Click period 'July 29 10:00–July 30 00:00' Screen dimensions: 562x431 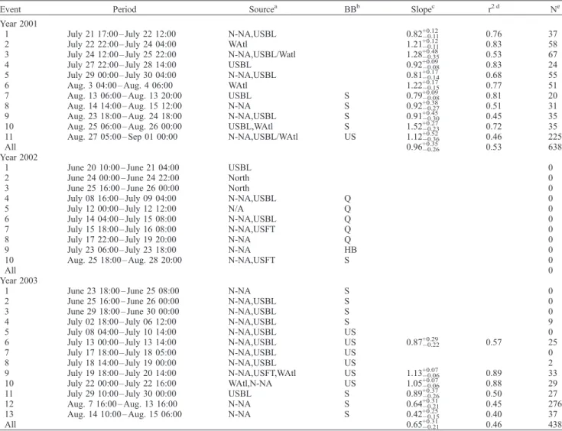122,394
